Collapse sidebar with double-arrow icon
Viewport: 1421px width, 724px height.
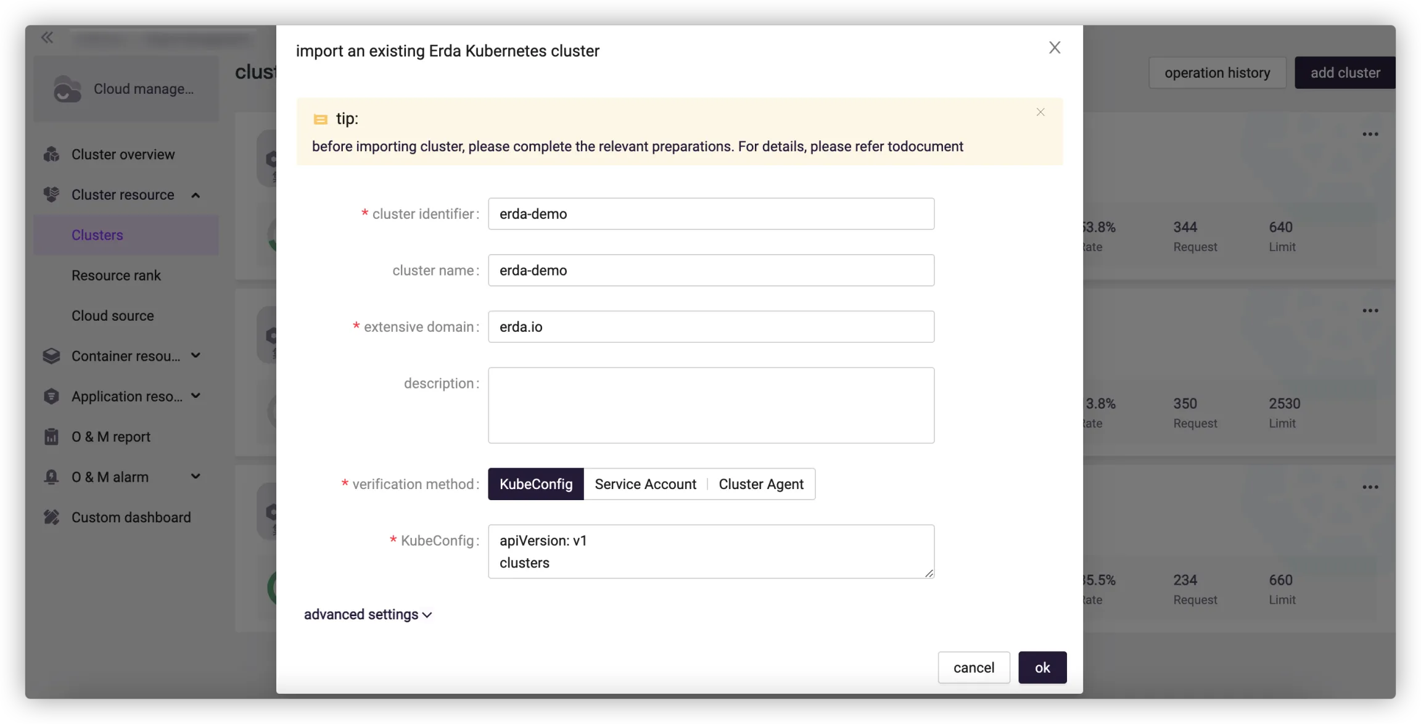(x=47, y=38)
